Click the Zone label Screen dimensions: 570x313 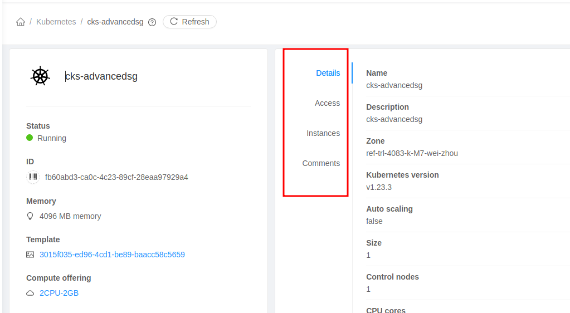pos(375,141)
